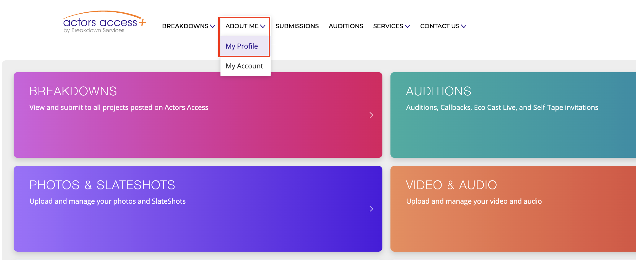Expand the Services chevron arrow

tap(407, 26)
